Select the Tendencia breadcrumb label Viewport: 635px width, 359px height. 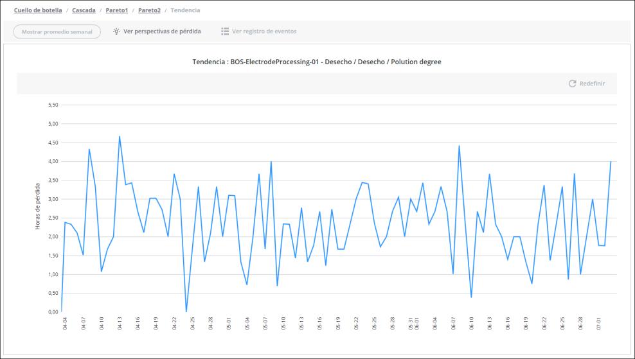click(x=185, y=10)
